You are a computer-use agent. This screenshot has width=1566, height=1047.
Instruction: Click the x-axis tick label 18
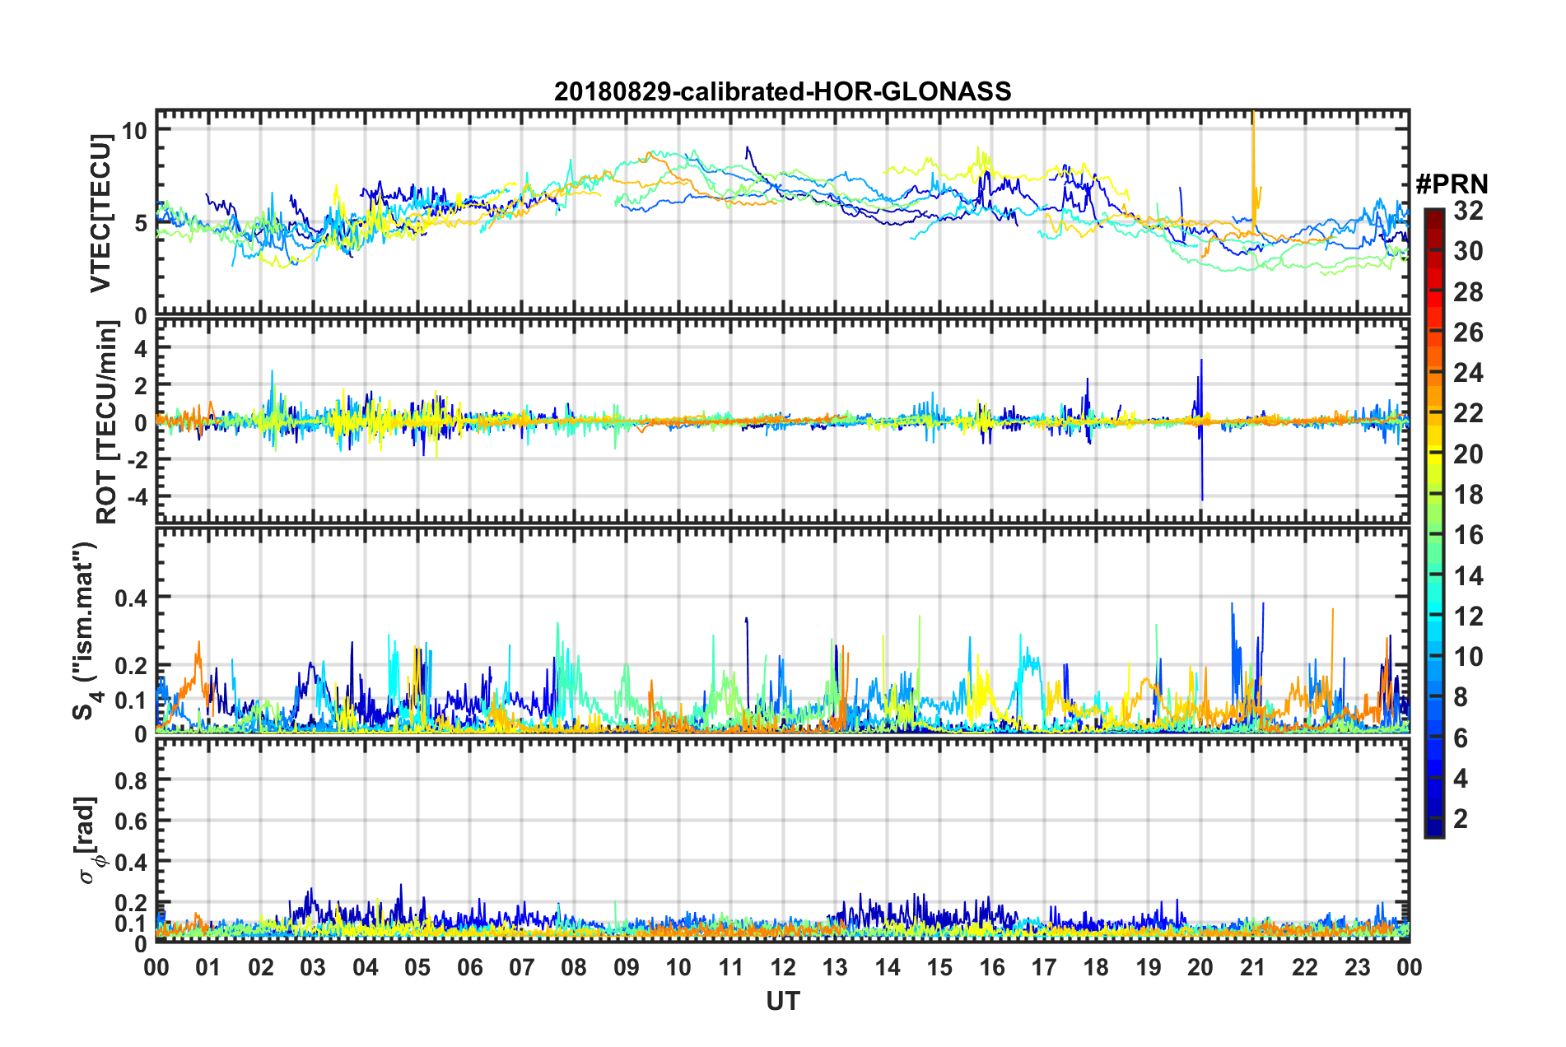click(1096, 967)
